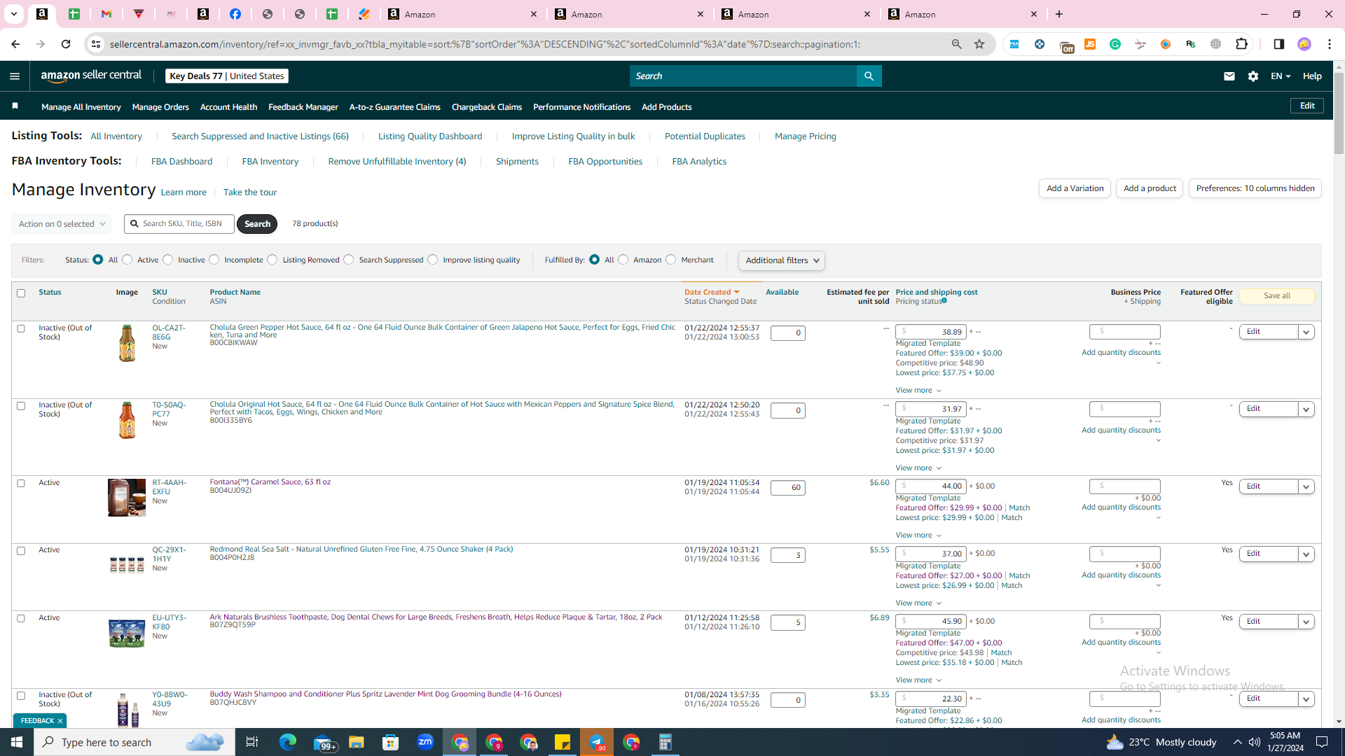Click the browser zoom magnifier in address bar
This screenshot has width=1345, height=756.
(956, 44)
